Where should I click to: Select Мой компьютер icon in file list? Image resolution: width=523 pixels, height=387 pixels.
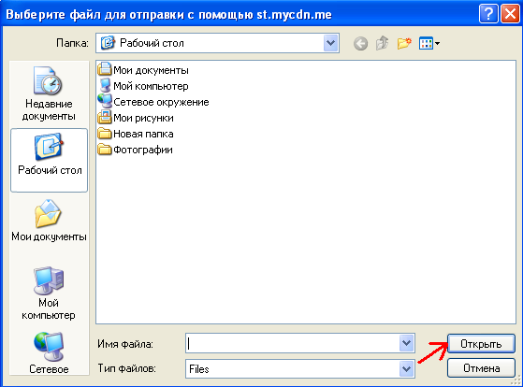(105, 85)
